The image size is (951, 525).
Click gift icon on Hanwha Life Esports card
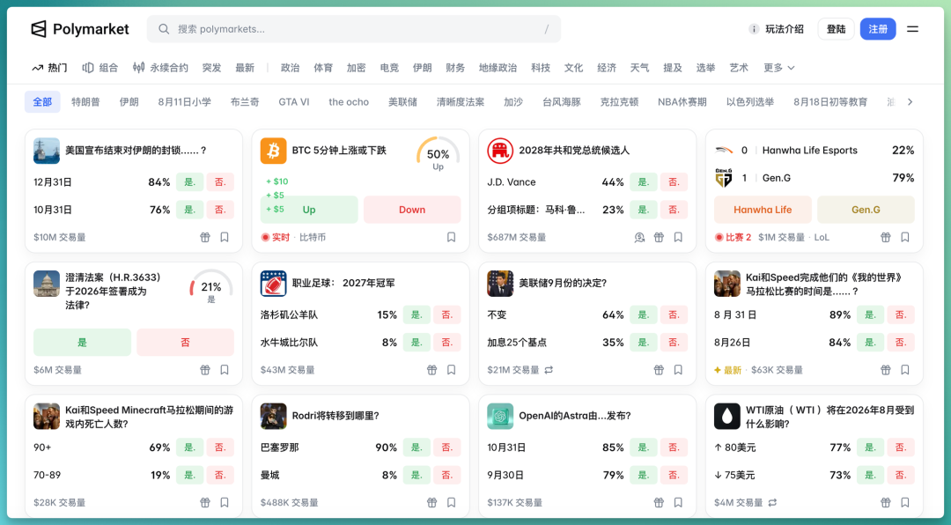point(886,237)
